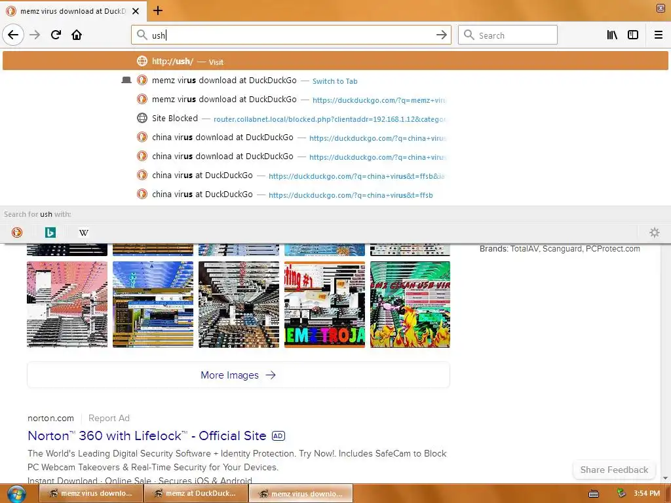Switch to memz at DuckDuck... taskbar window
671x503 pixels.
pyautogui.click(x=195, y=494)
